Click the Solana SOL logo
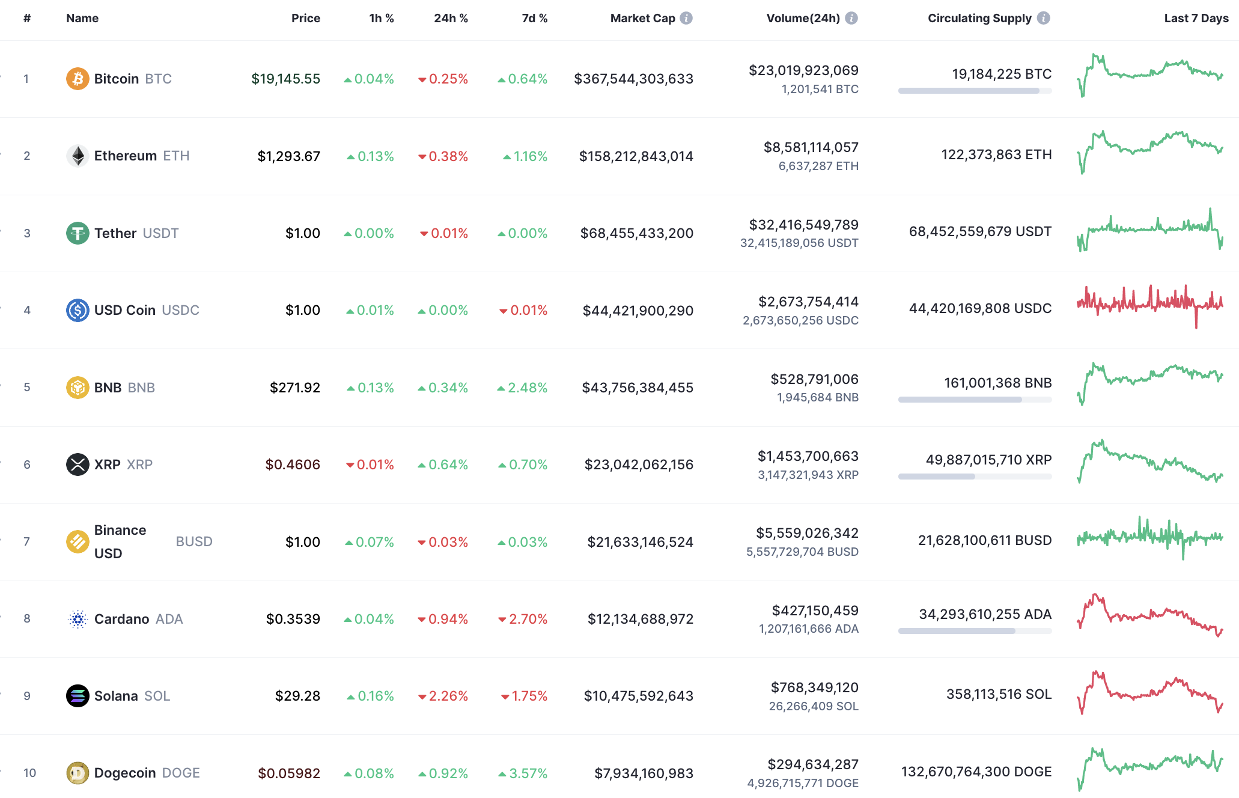The height and width of the screenshot is (798, 1239). tap(77, 695)
